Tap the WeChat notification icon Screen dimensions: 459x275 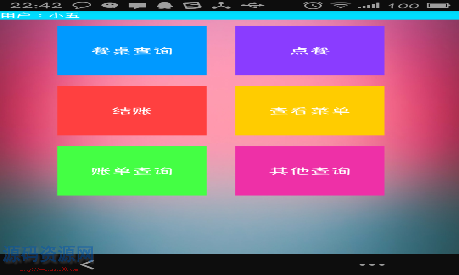click(x=109, y=5)
